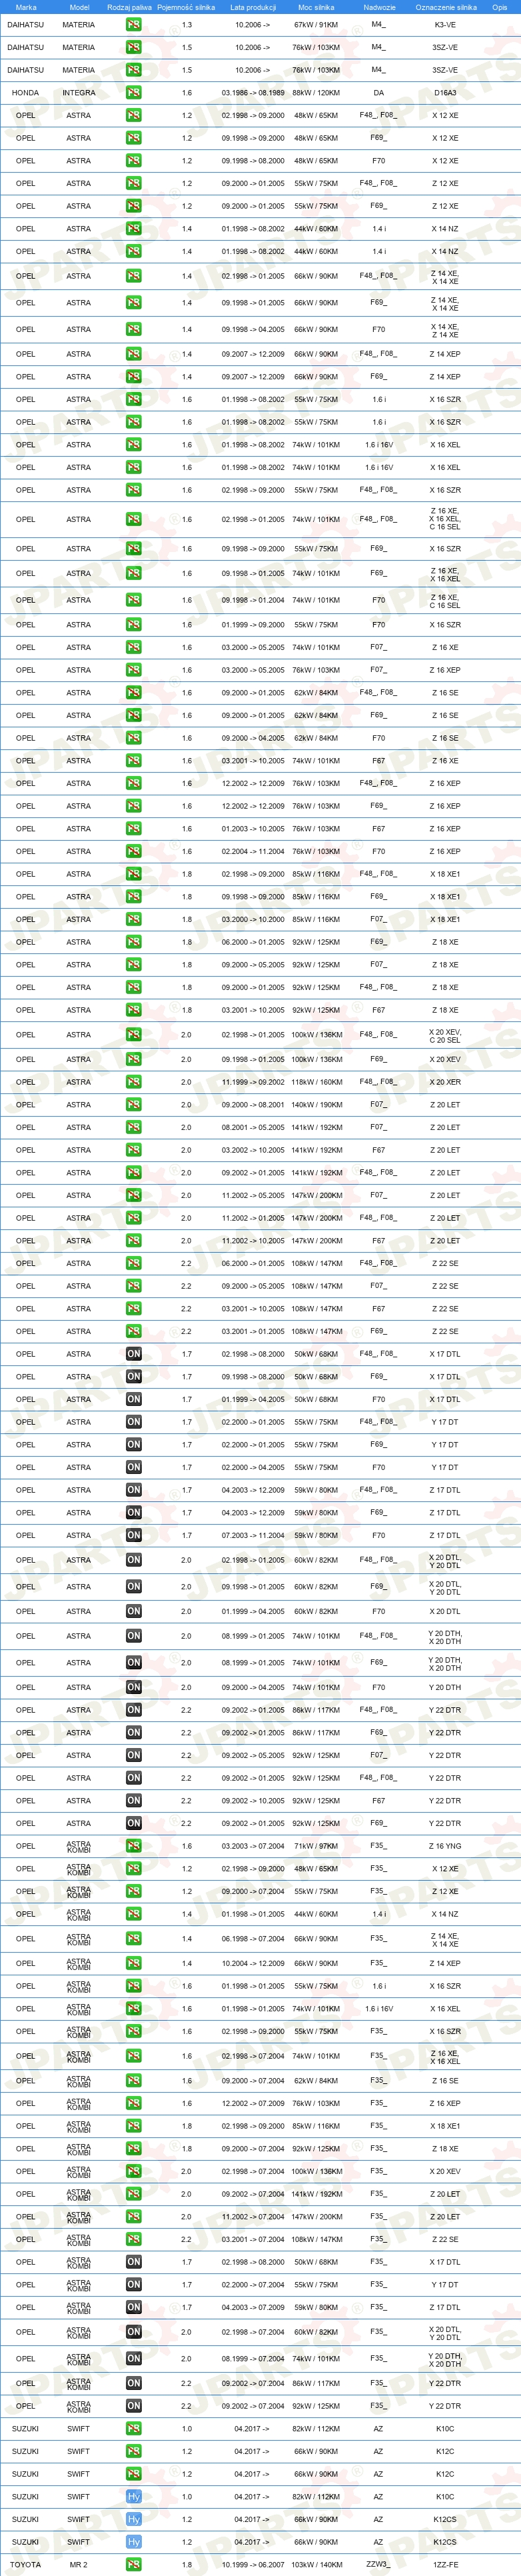Click petrol icon in Kombi Z 20 LET 147kW row

coord(133,2216)
